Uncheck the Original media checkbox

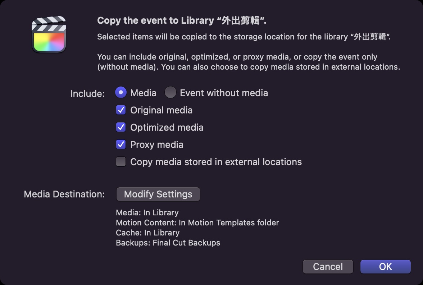[121, 110]
